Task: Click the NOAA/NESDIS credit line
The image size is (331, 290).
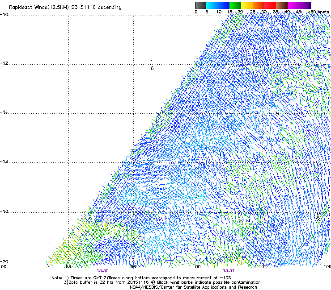Action: click(x=193, y=287)
